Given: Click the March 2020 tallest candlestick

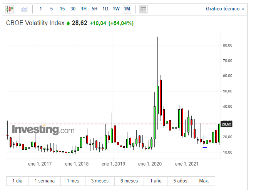Looking at the screenshot, I should (x=157, y=100).
